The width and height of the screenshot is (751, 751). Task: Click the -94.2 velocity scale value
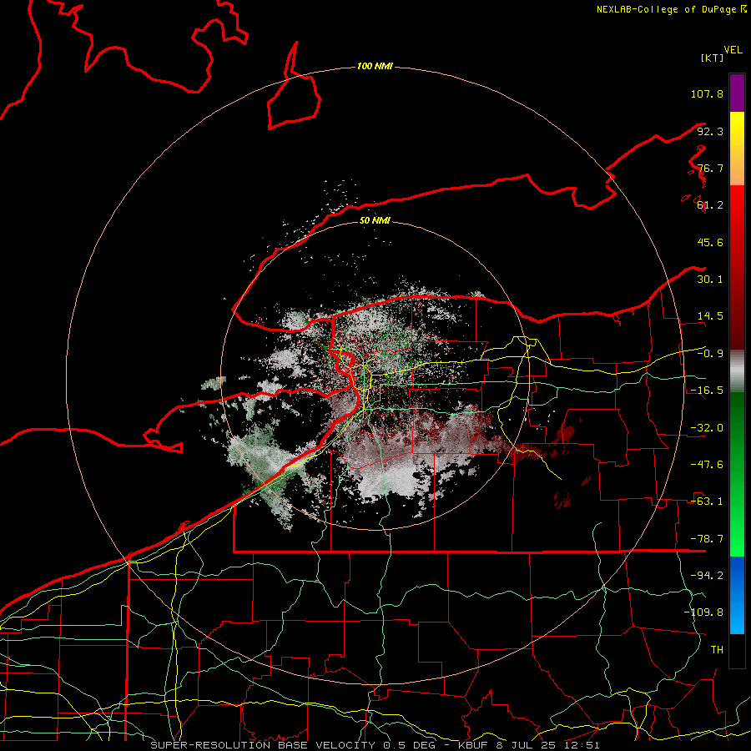pyautogui.click(x=707, y=576)
